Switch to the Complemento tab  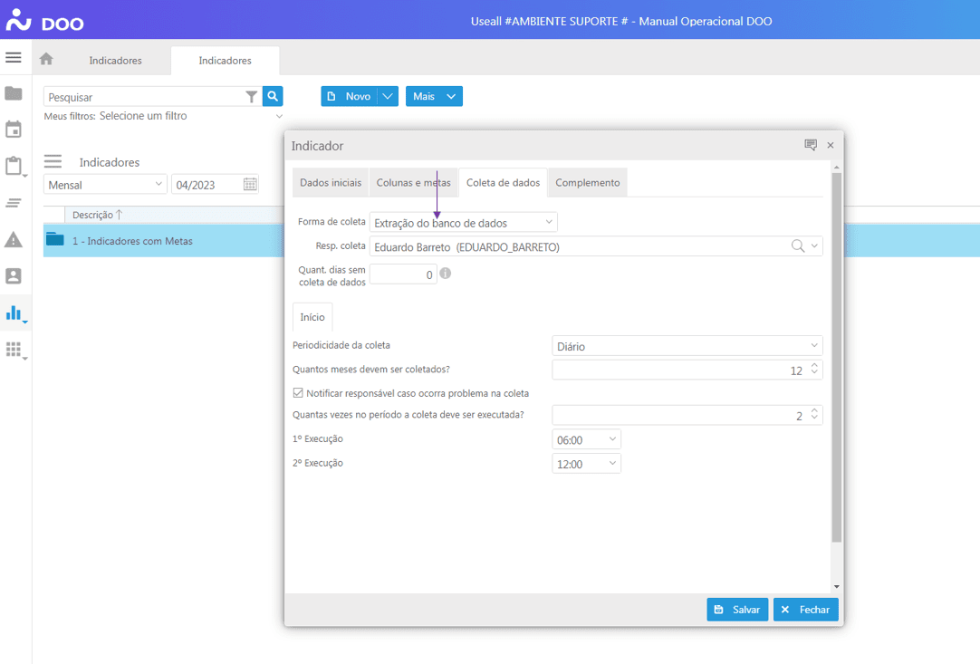pyautogui.click(x=587, y=182)
